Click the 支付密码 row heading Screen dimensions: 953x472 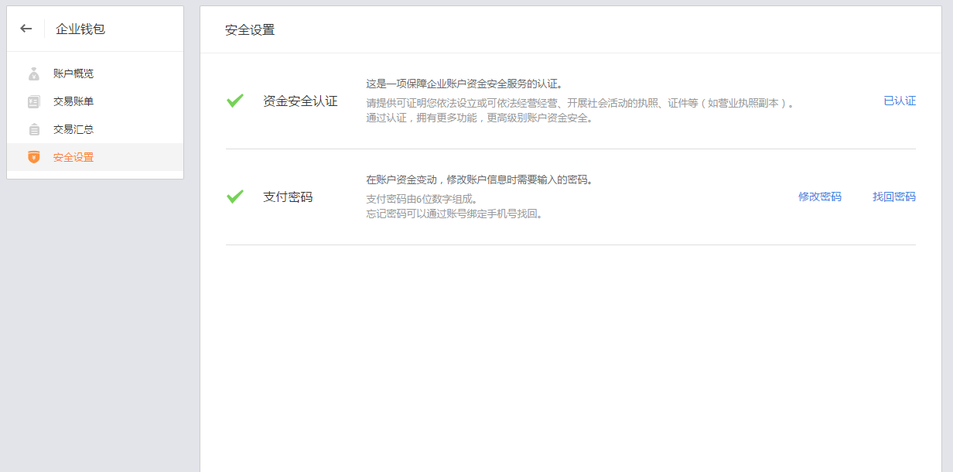(288, 197)
